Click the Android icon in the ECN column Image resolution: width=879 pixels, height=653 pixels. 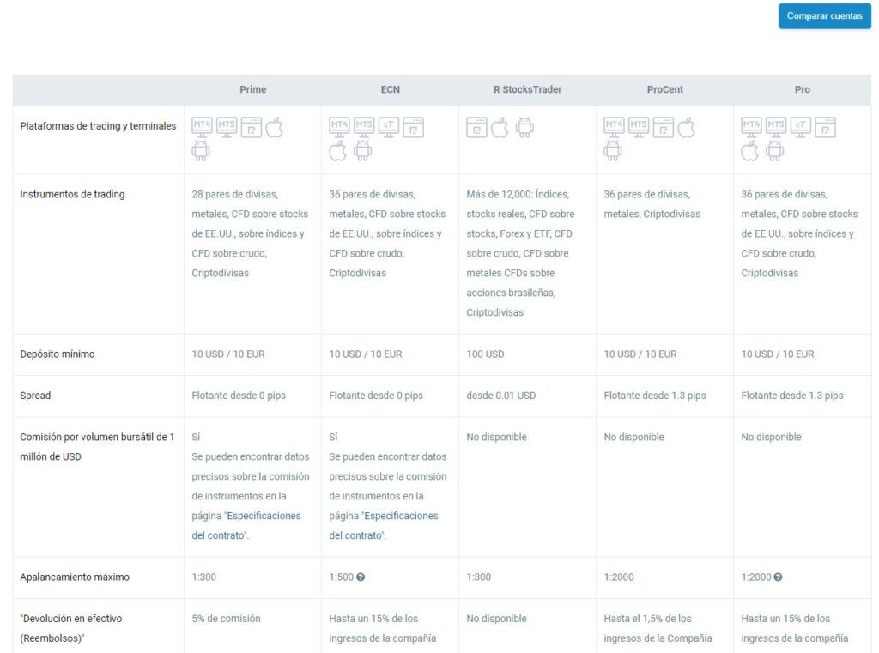point(363,150)
